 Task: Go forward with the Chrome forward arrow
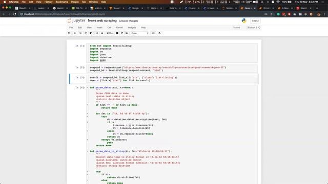(9, 14)
